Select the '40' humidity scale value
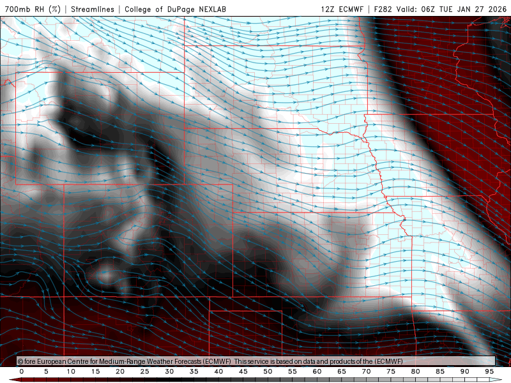511x383 pixels. click(x=218, y=372)
